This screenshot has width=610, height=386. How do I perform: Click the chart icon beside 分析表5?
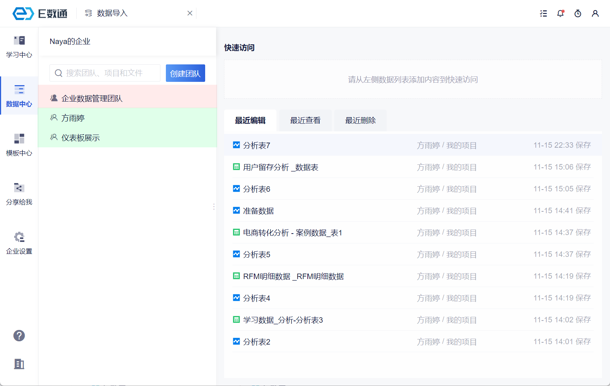[x=236, y=254]
